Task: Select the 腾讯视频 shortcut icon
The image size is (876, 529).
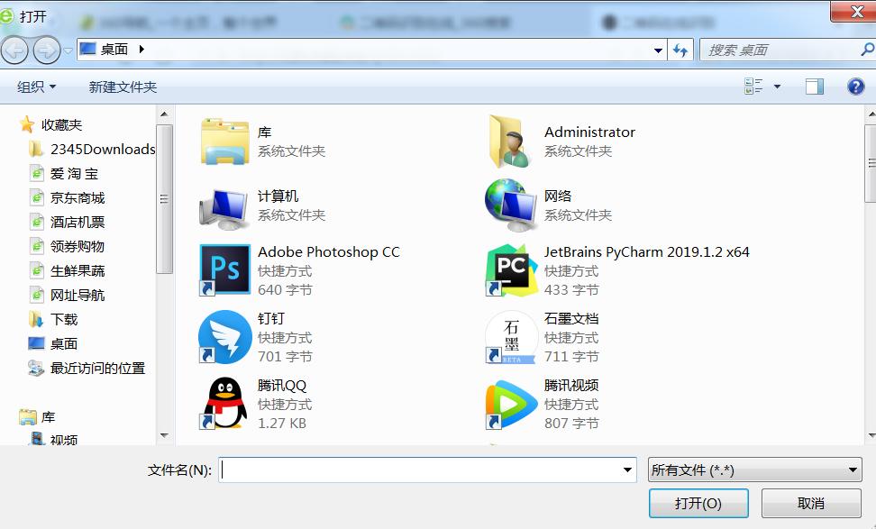Action: tap(511, 403)
